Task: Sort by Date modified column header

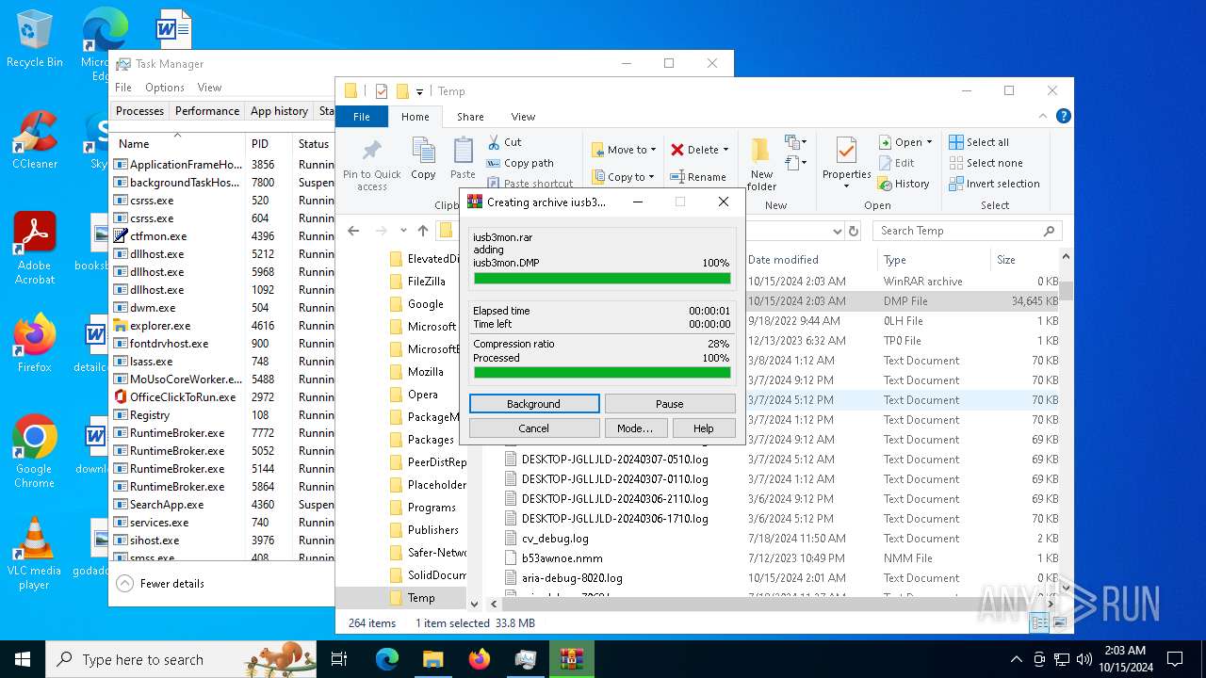Action: (783, 260)
